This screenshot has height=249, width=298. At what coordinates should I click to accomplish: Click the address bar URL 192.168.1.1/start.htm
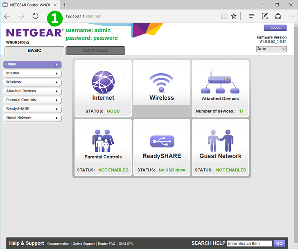tap(84, 16)
